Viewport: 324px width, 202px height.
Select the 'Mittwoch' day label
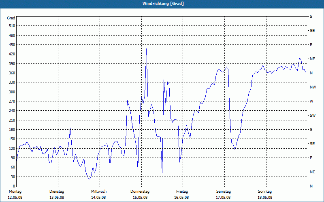[99, 191]
